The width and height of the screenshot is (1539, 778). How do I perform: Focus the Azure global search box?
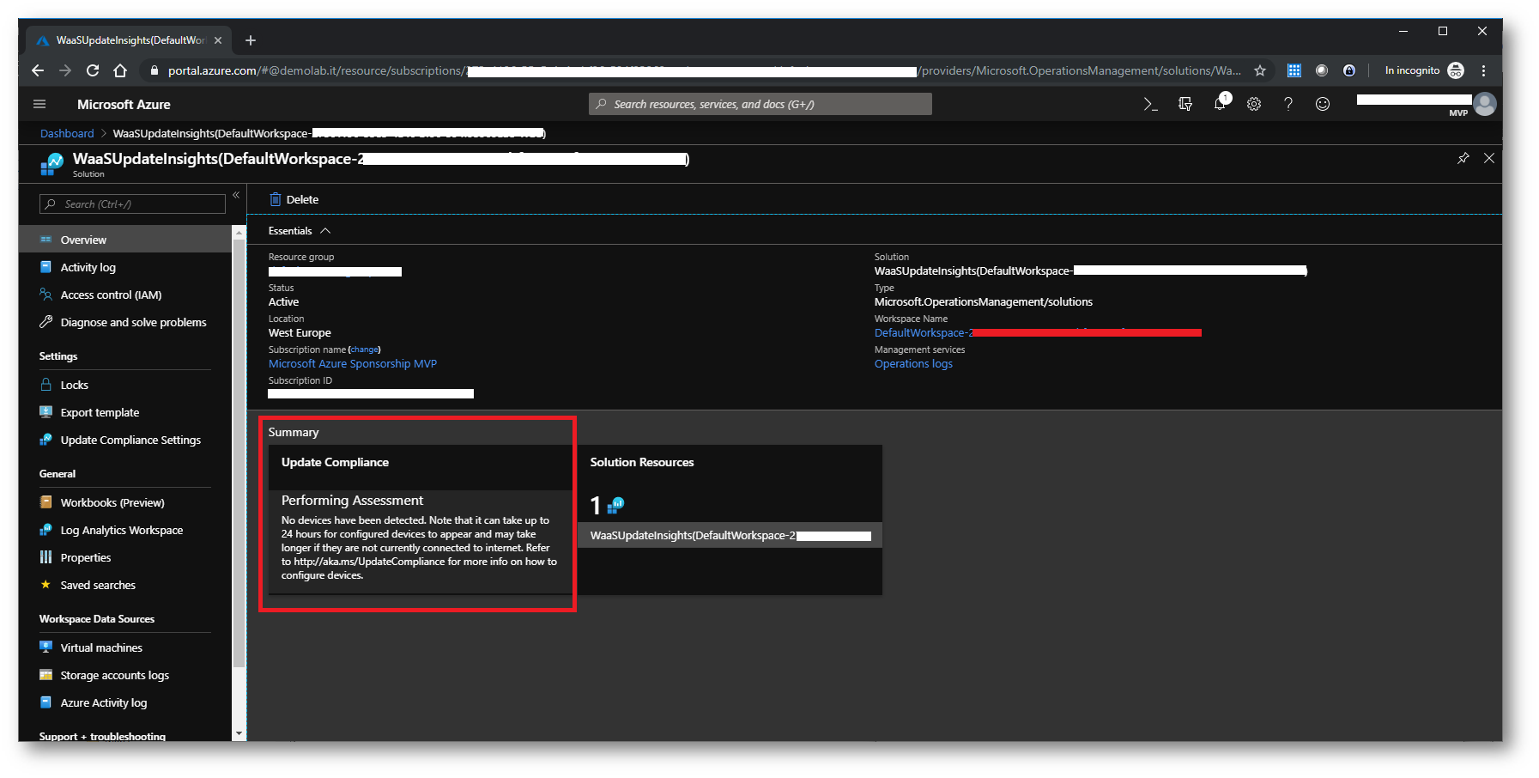click(x=760, y=104)
